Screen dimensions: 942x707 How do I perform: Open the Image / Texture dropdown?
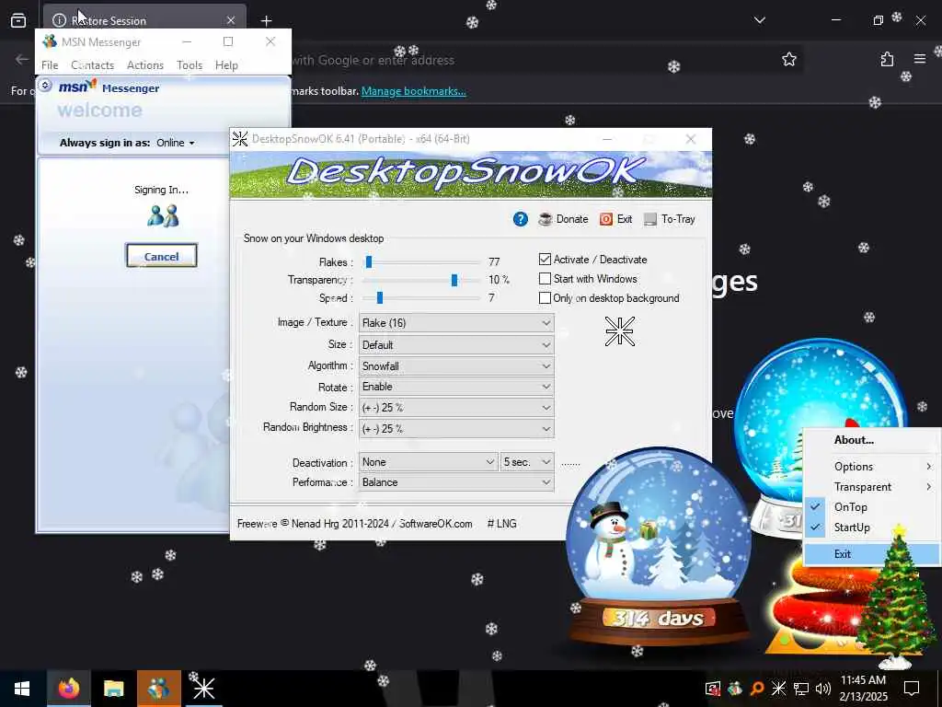[456, 323]
